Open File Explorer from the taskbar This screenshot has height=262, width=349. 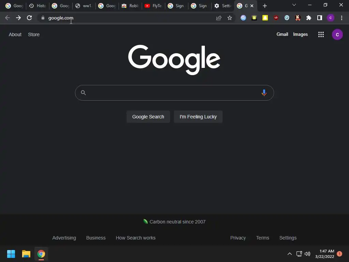click(x=26, y=254)
